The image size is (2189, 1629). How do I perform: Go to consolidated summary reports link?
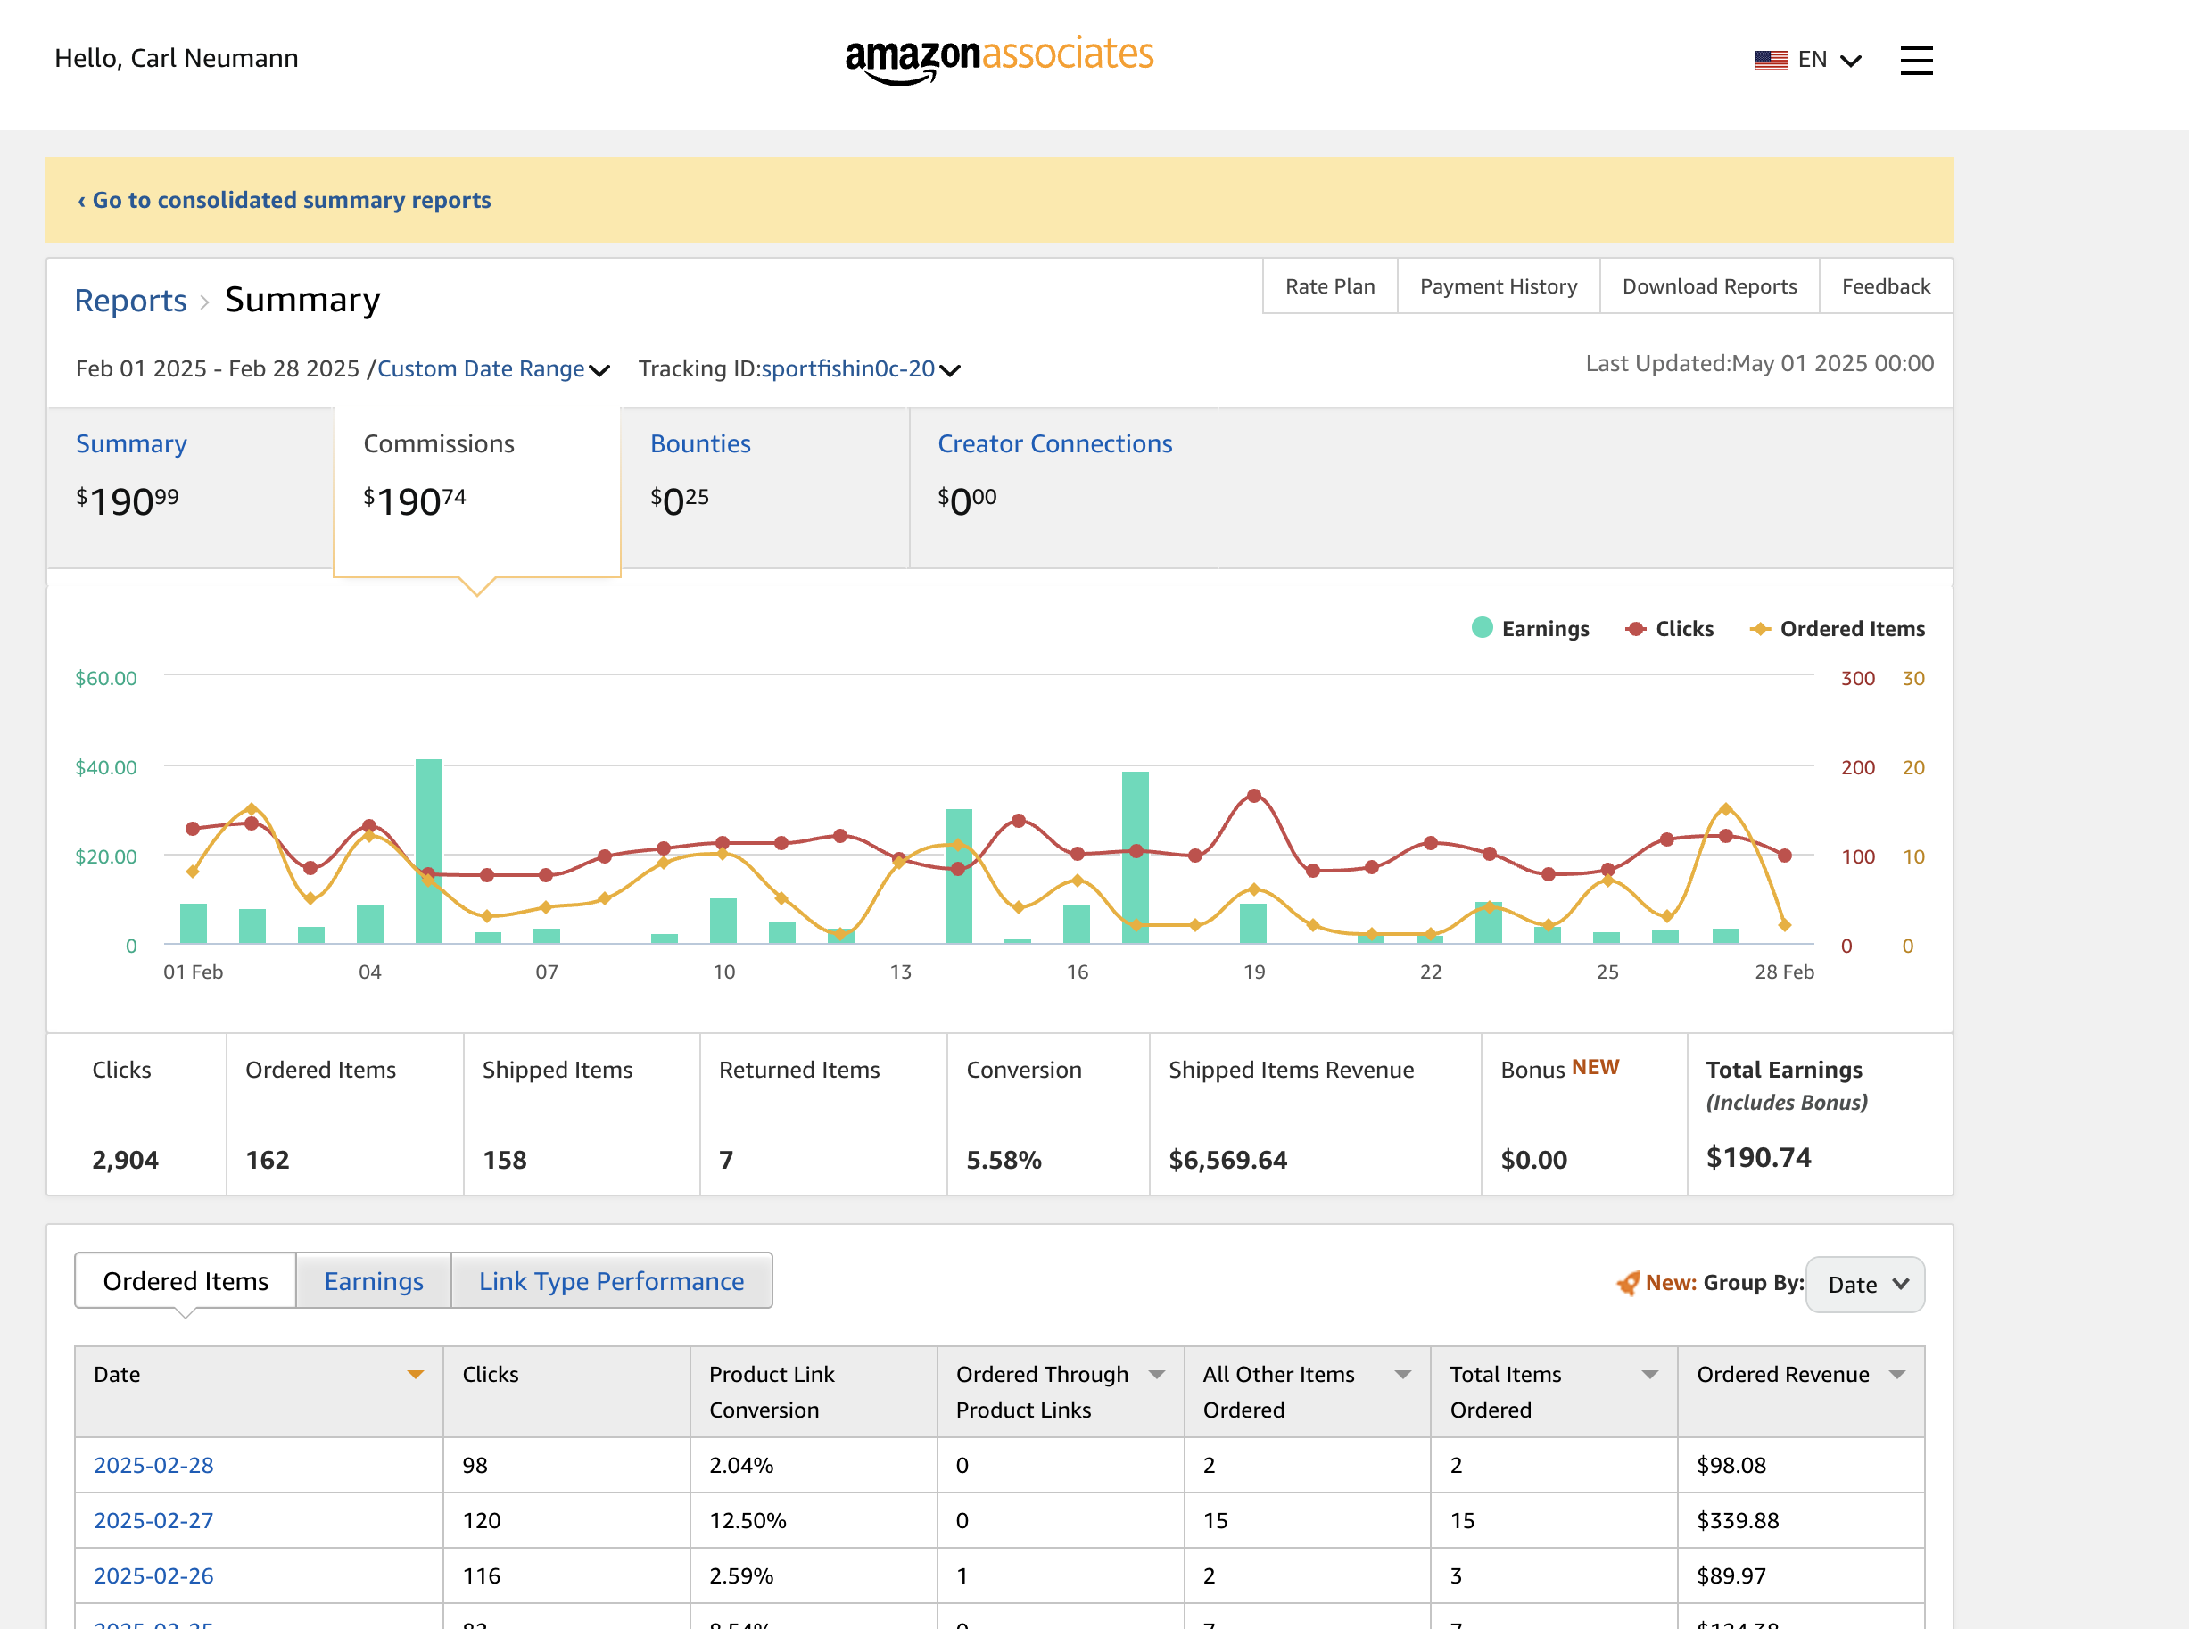284,199
